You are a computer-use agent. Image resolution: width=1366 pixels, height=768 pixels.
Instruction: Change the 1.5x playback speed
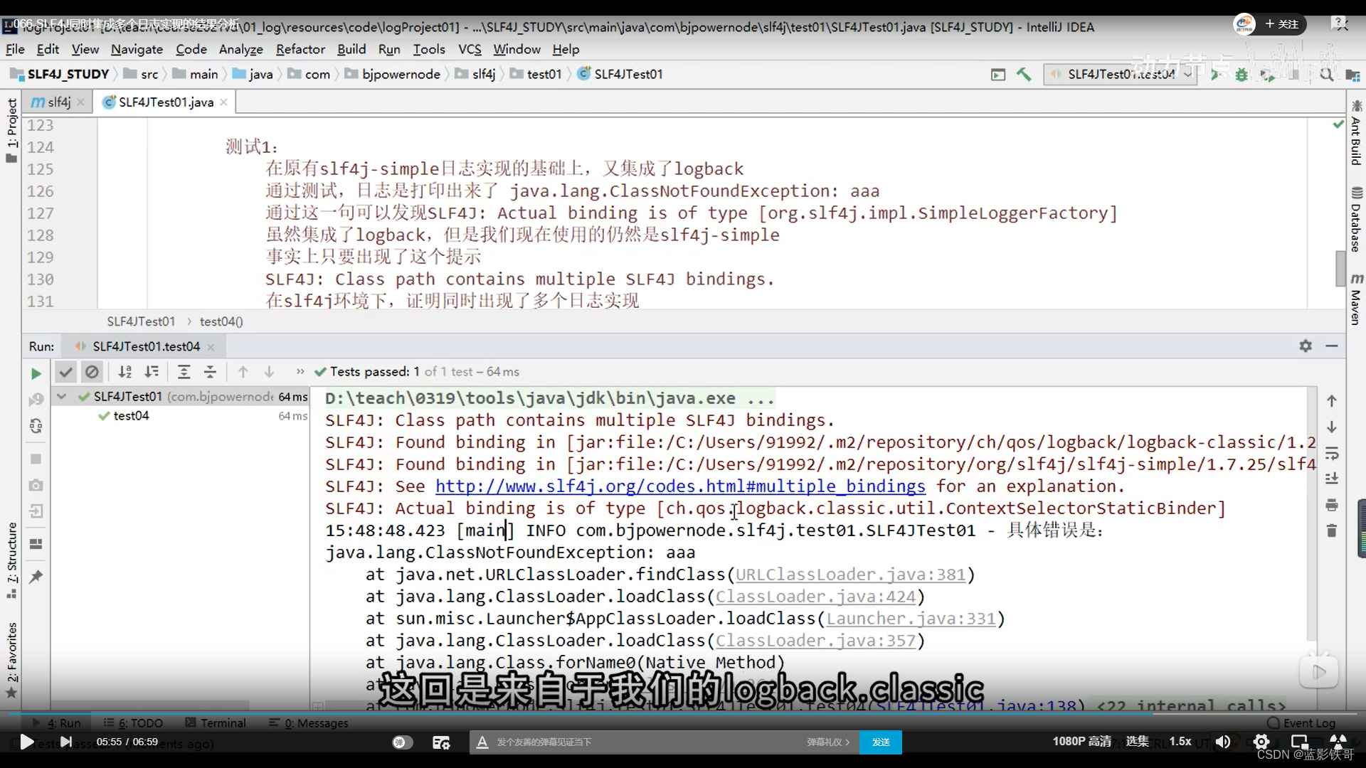tap(1180, 741)
